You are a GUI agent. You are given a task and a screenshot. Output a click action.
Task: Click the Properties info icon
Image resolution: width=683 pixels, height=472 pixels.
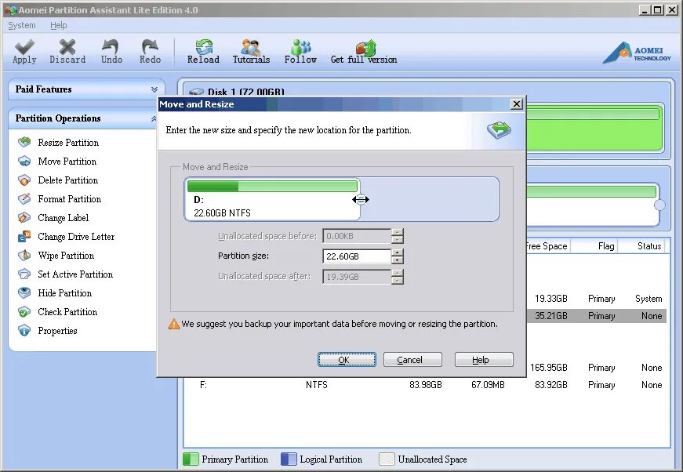(x=24, y=331)
